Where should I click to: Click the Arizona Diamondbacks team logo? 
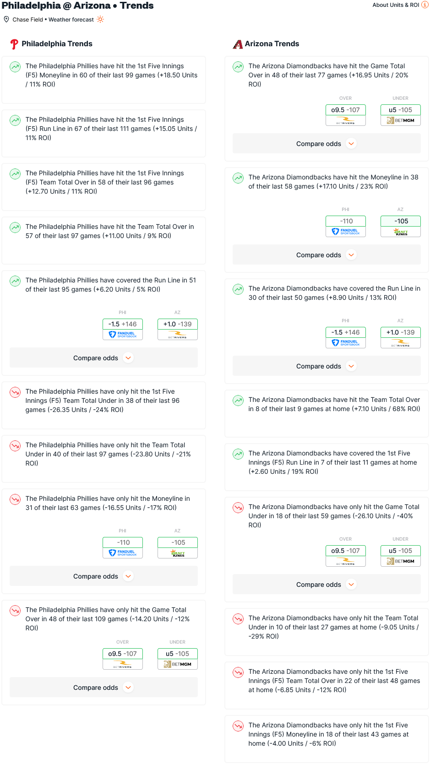[x=238, y=44]
